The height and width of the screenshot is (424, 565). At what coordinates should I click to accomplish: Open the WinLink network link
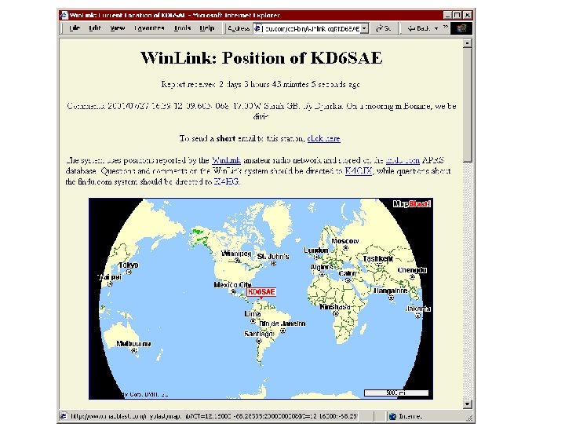point(226,160)
